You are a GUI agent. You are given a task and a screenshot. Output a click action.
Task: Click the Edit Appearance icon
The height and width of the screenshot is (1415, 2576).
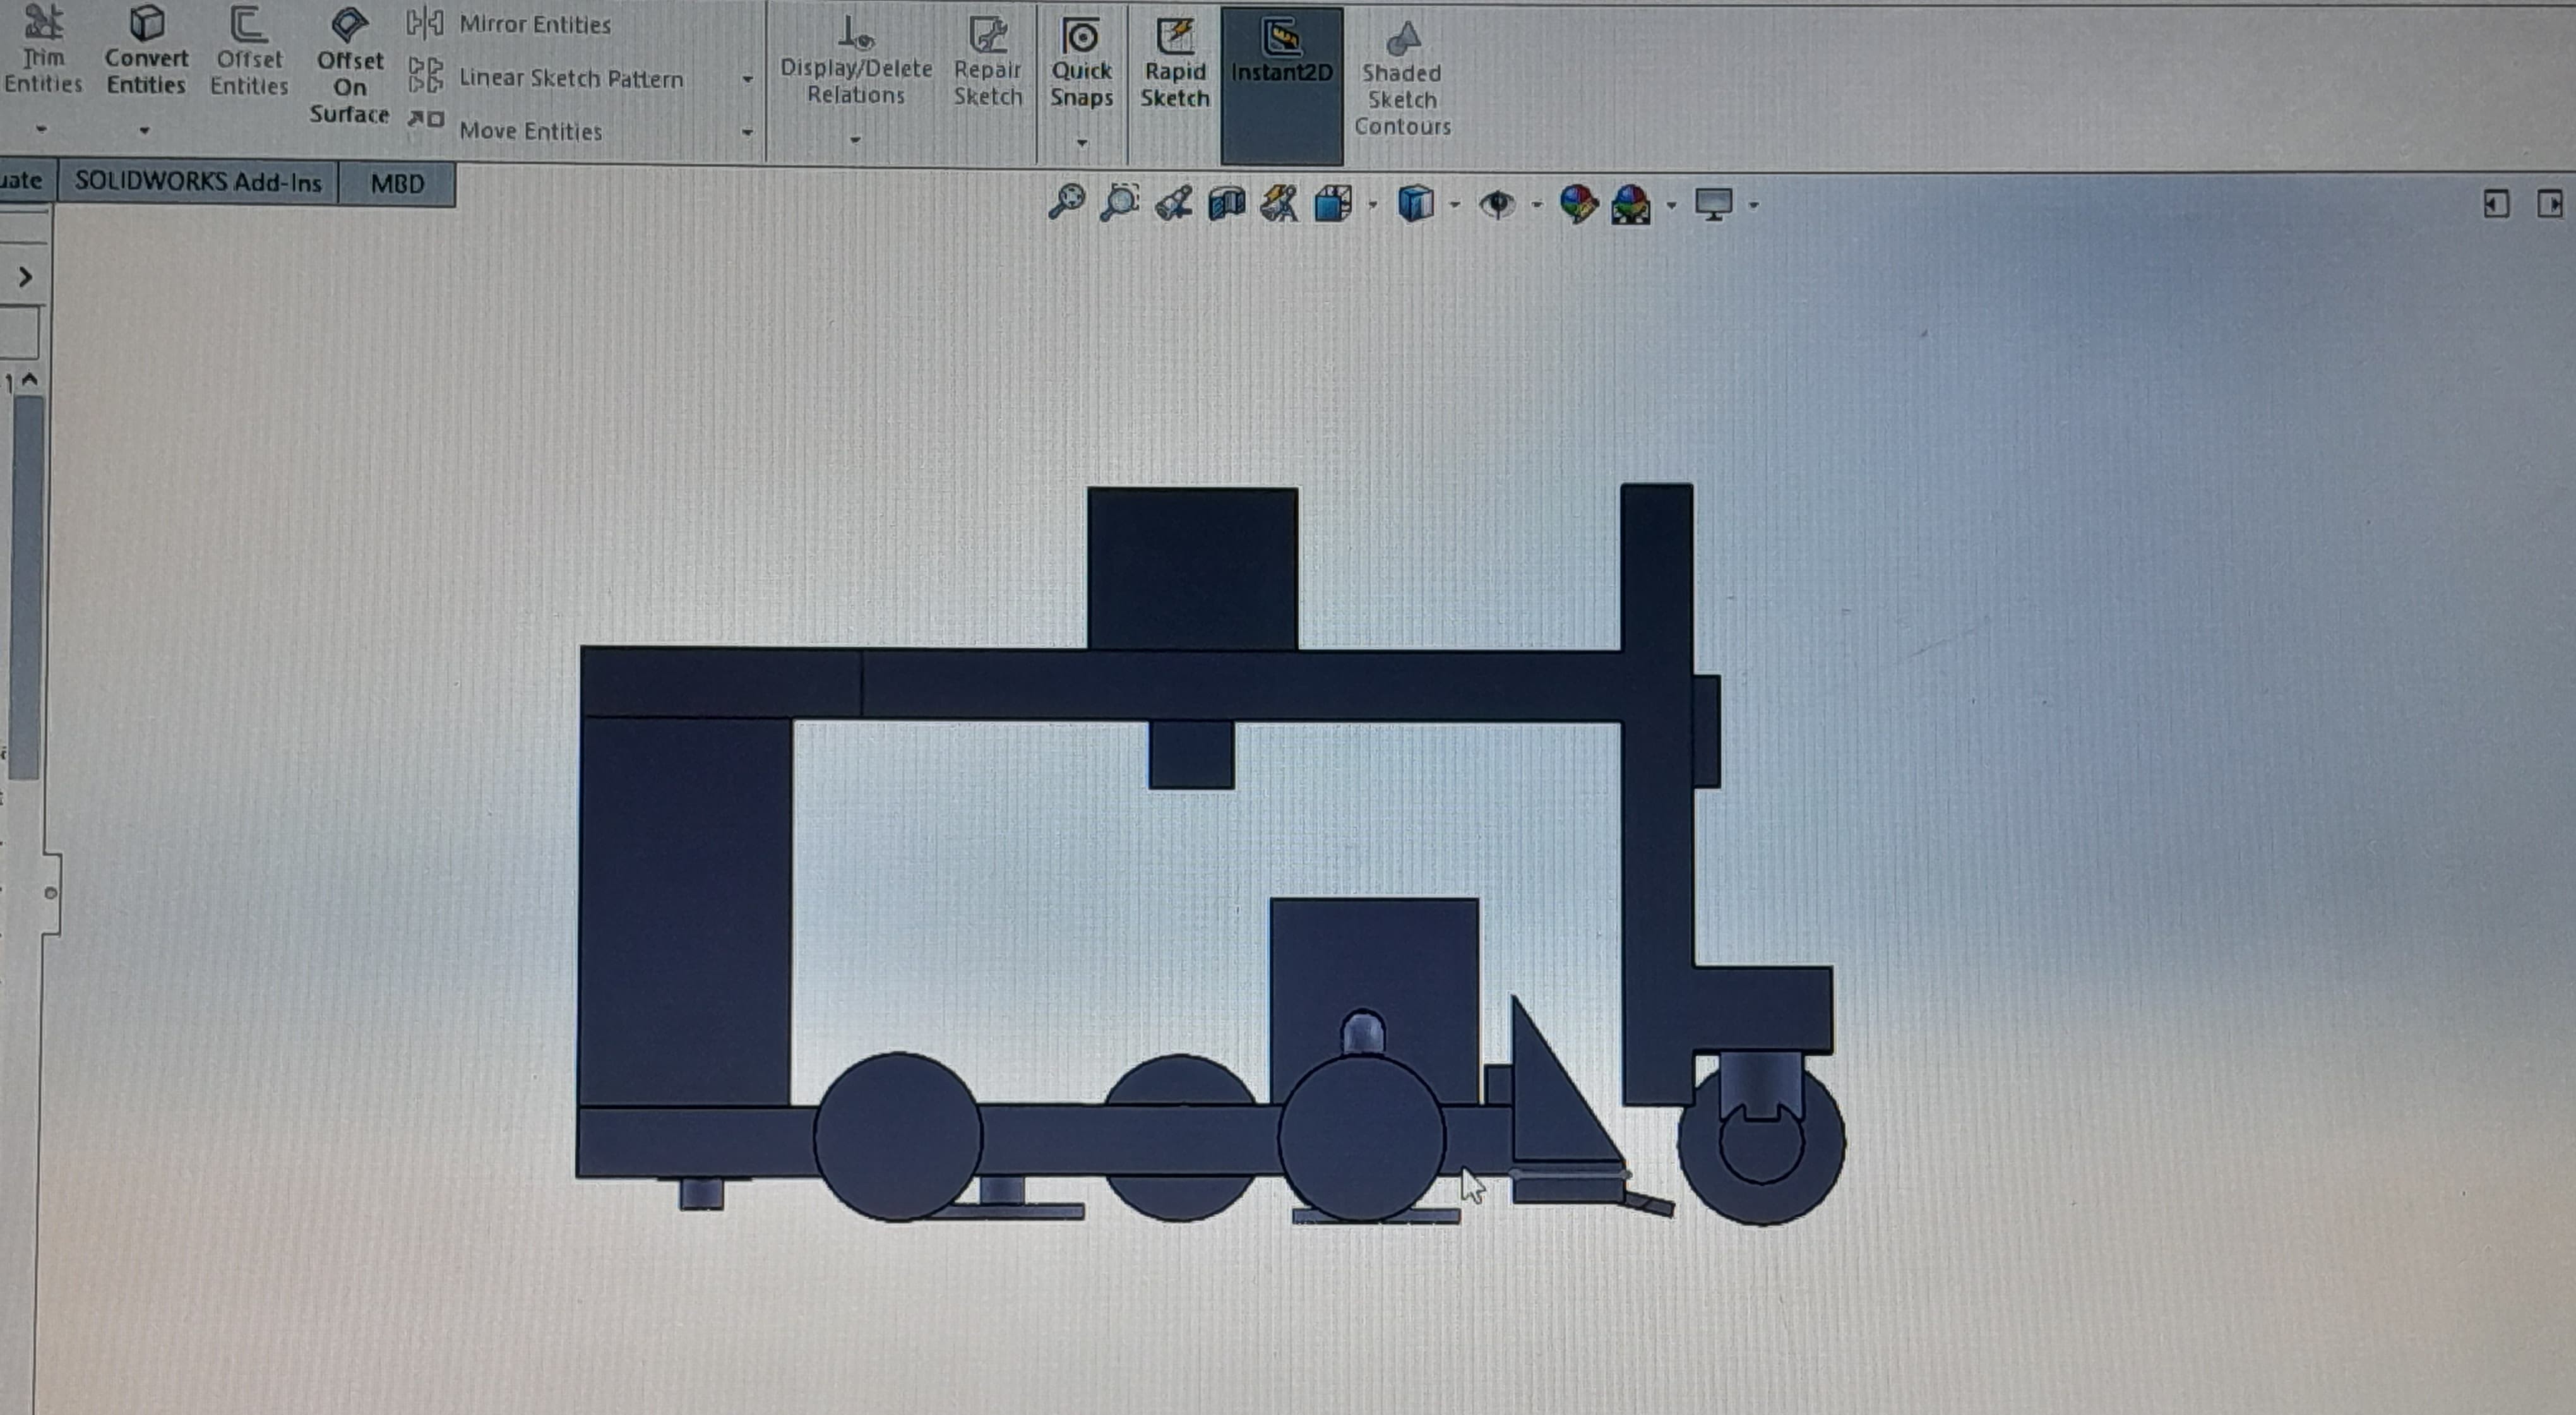pyautogui.click(x=1578, y=204)
